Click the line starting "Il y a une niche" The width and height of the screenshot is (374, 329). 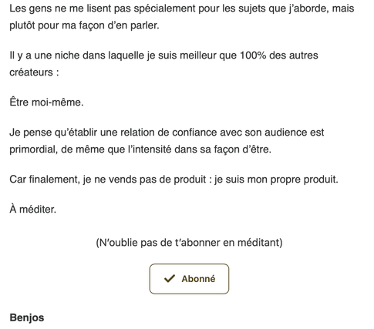163,55
